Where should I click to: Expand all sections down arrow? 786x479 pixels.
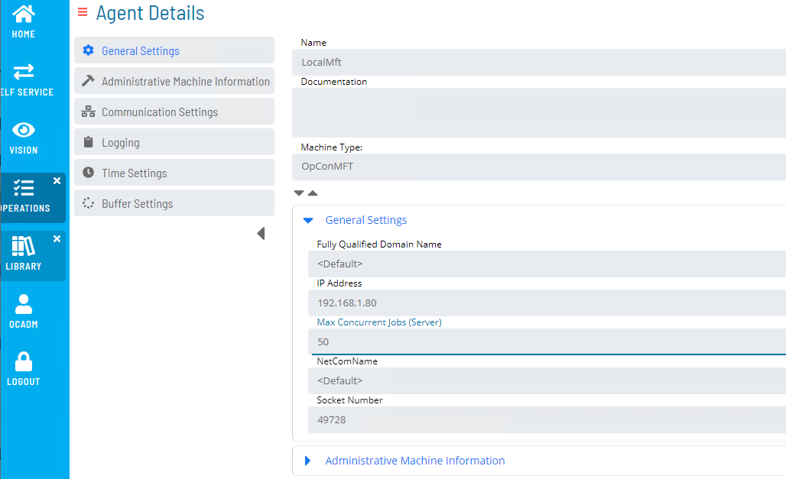299,193
